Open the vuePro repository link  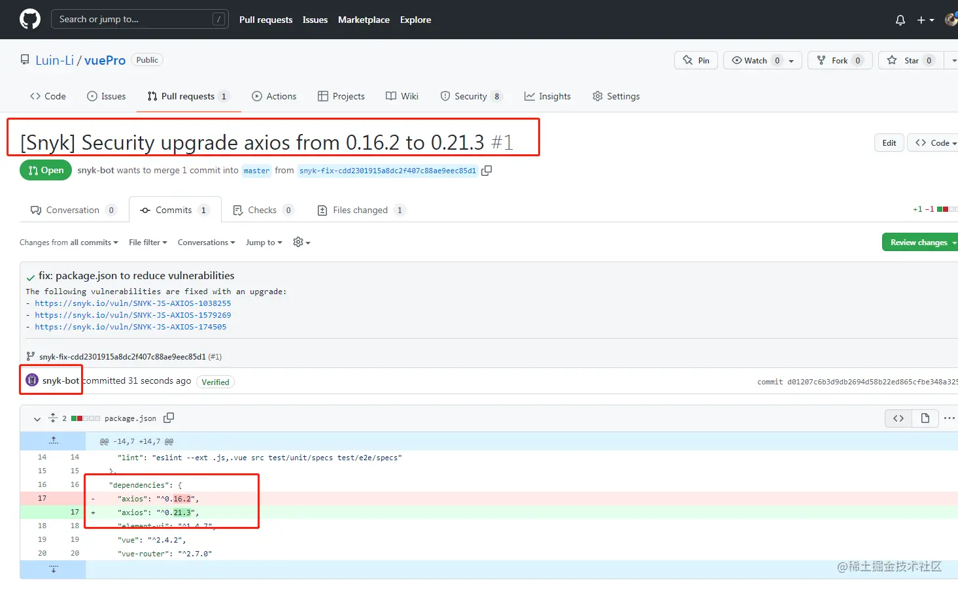pyautogui.click(x=105, y=60)
